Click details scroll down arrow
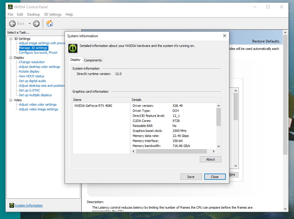This screenshot has height=219, width=294. (x=218, y=146)
